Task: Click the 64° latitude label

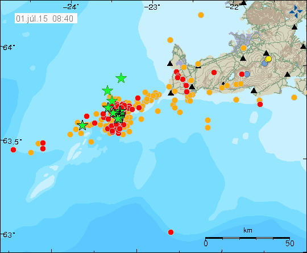Action: pos(8,47)
